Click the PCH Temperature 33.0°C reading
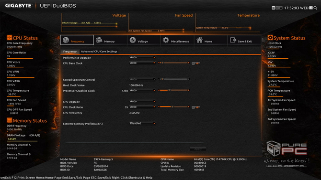Screen dimensions: 321x180 tap(273, 94)
